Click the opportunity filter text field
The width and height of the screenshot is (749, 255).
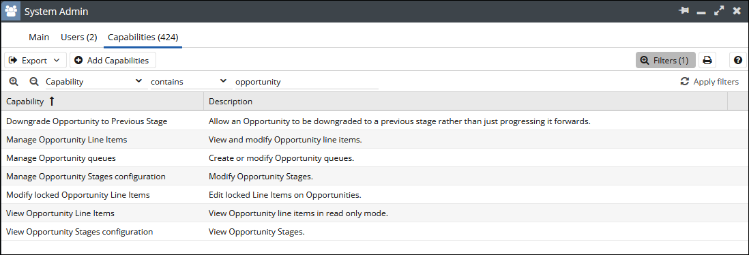(306, 82)
